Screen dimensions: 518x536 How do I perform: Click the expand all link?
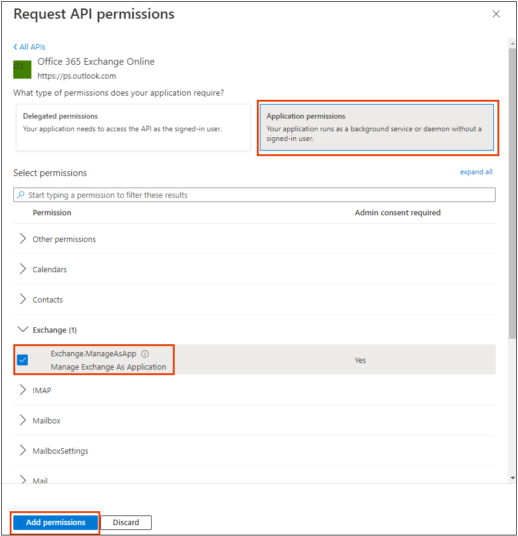pyautogui.click(x=476, y=172)
